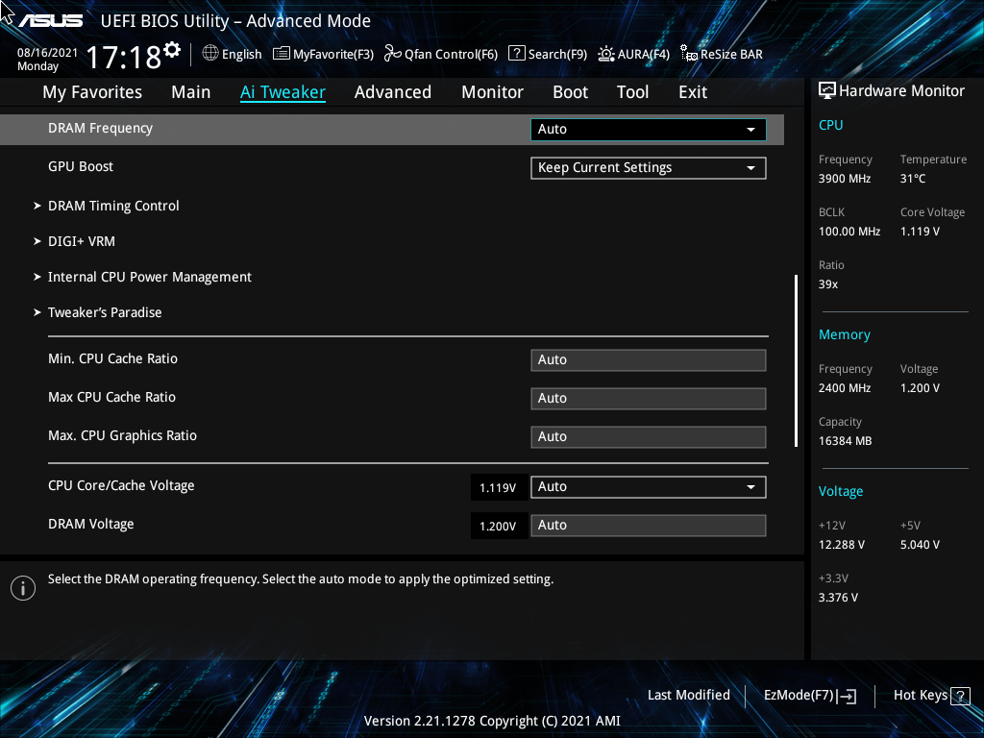The width and height of the screenshot is (984, 738).
Task: Open the Advanced tab
Action: (x=393, y=92)
